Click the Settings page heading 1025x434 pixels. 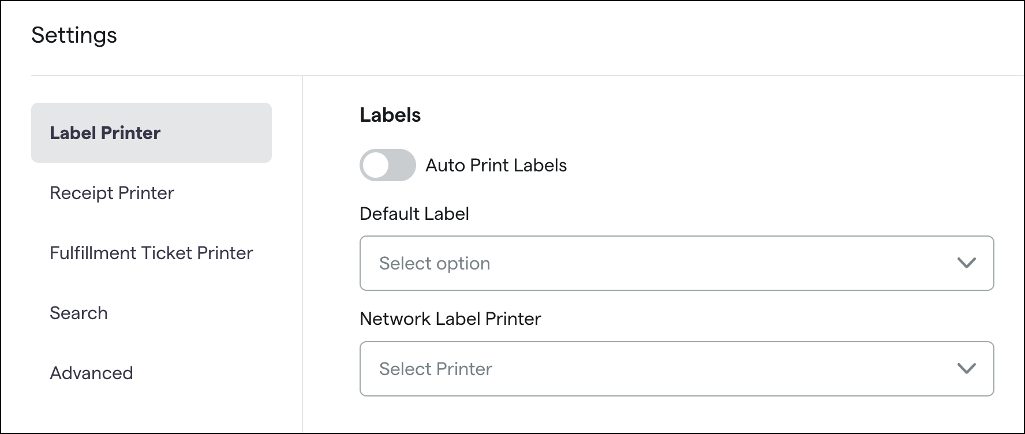75,35
